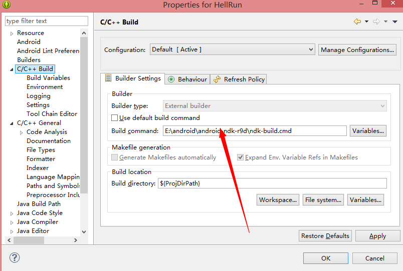Click the yellow back navigation arrow
This screenshot has width=403, height=271.
pyautogui.click(x=357, y=21)
